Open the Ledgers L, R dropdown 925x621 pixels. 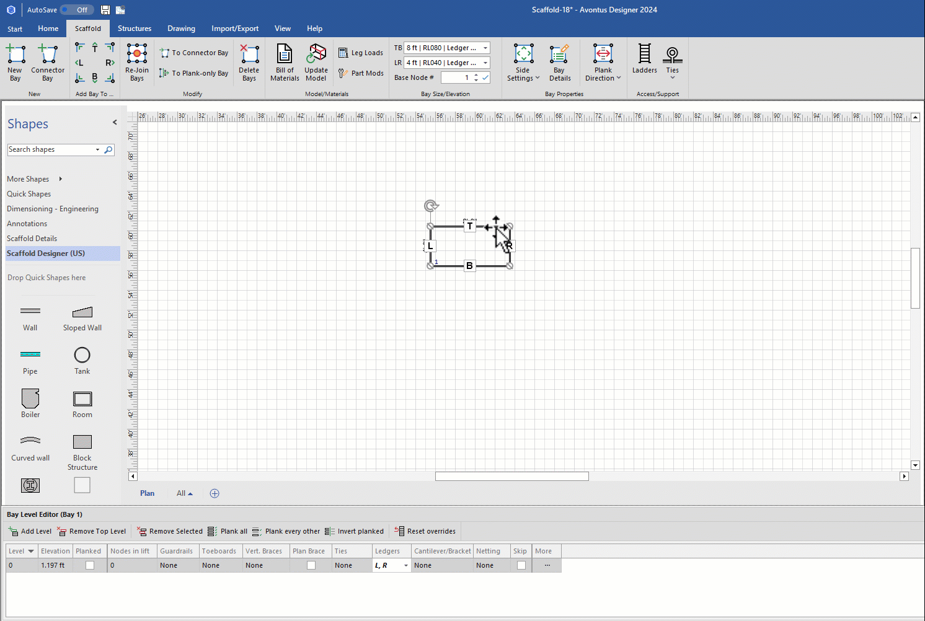(406, 565)
